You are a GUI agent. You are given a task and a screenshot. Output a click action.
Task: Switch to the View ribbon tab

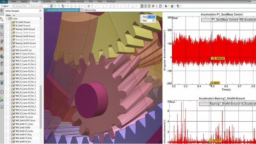[91, 2]
